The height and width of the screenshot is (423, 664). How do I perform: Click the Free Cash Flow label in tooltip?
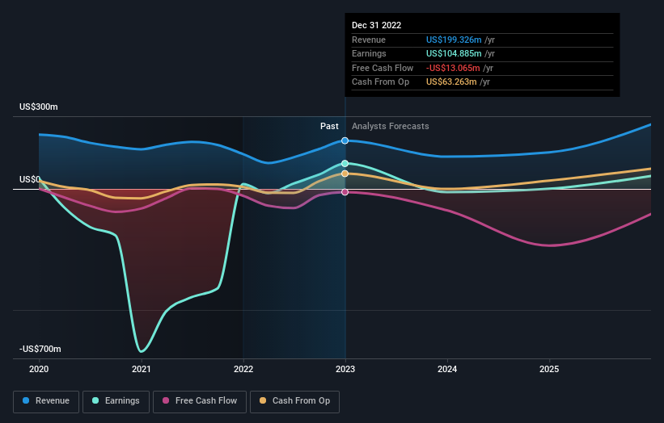(x=383, y=68)
